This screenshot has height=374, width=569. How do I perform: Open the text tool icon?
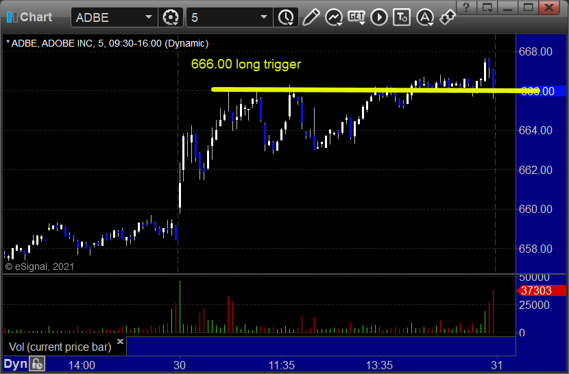pyautogui.click(x=402, y=17)
